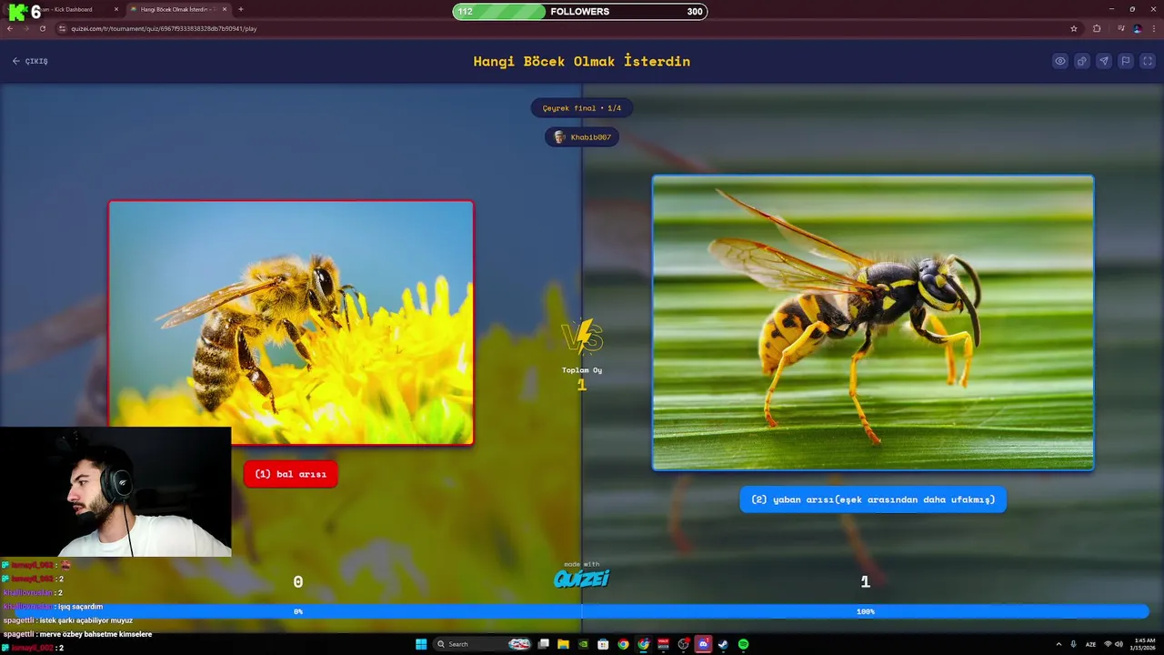Select the Hangi Böcek Olmak İsterdin tab
This screenshot has height=655, width=1164.
tap(177, 9)
